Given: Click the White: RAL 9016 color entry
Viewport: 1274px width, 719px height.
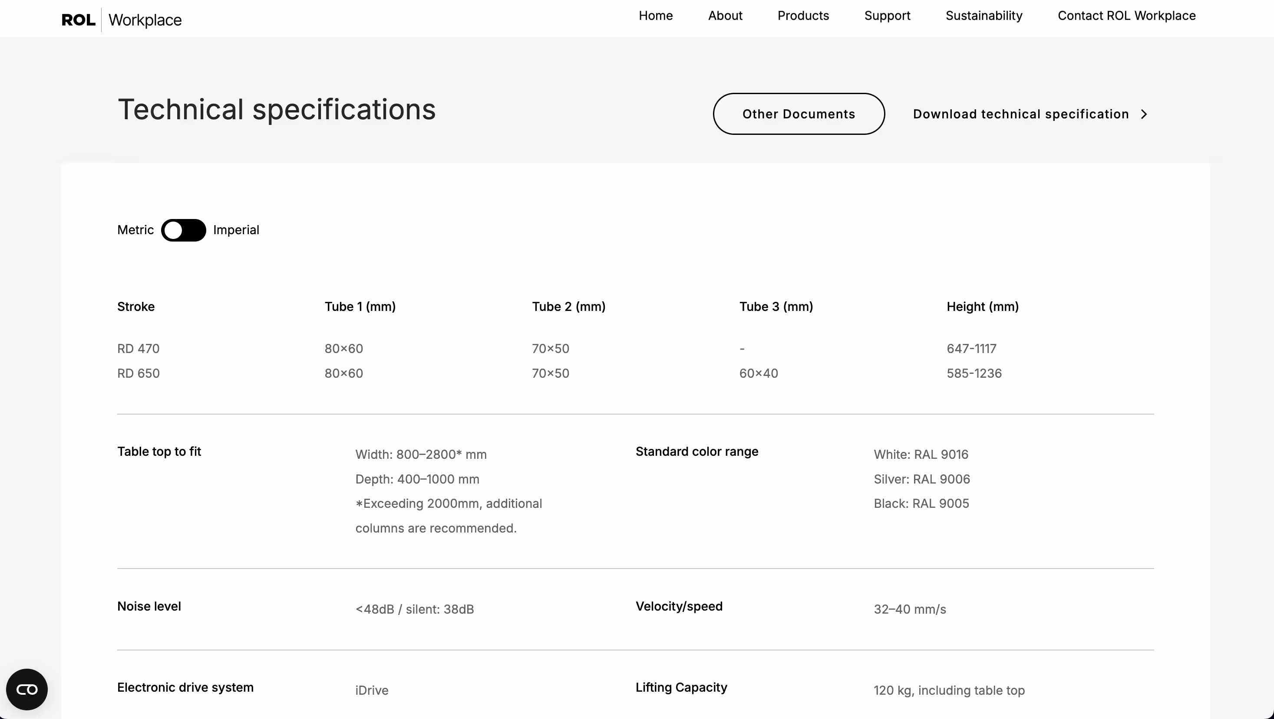Looking at the screenshot, I should point(921,454).
